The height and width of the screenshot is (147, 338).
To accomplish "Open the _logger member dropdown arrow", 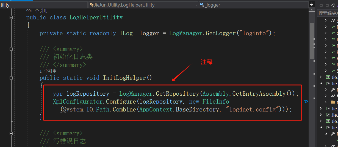I will (307, 5).
